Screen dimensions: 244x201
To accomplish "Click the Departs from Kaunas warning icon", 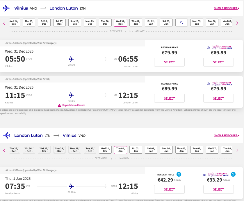I will (59, 105).
